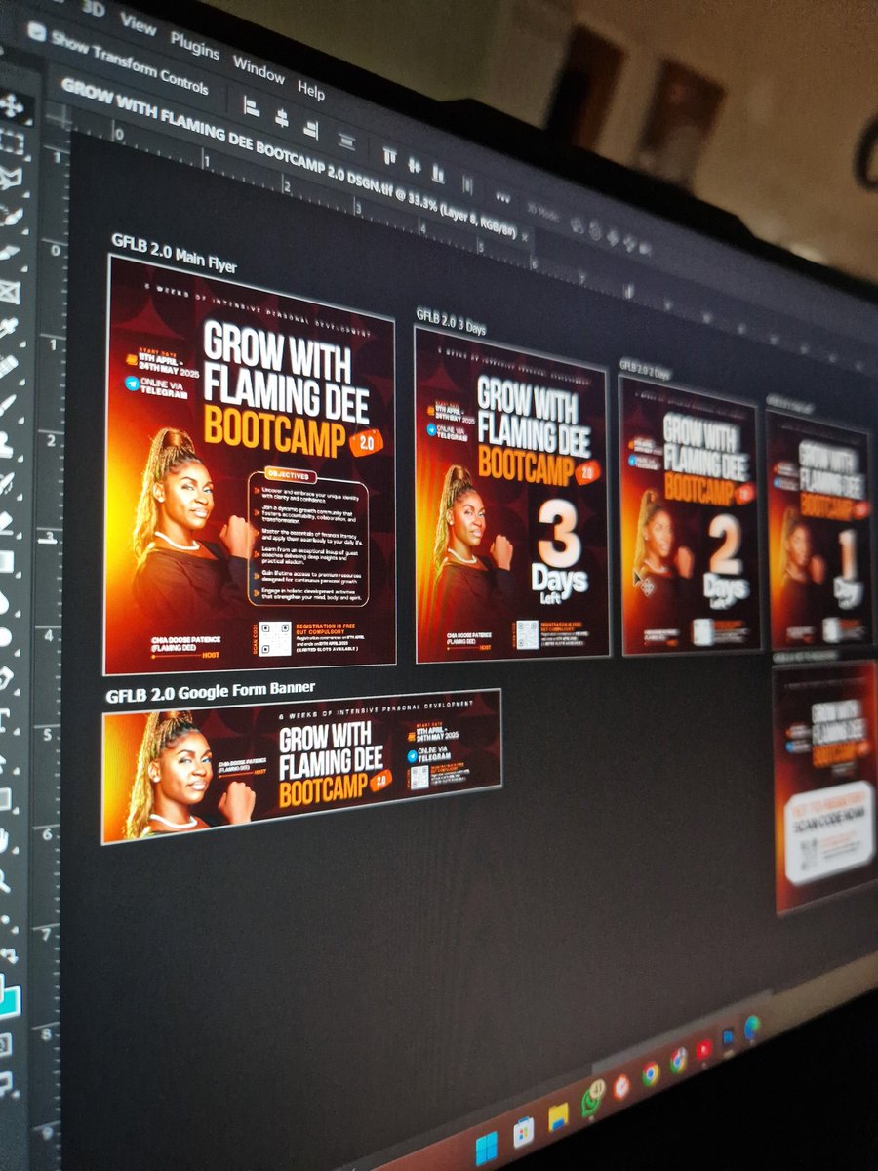
Task: Open the 3D menu
Action: (92, 8)
